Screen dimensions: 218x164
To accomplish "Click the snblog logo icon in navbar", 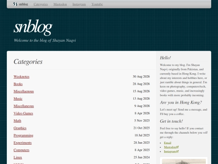I will 15,4.
